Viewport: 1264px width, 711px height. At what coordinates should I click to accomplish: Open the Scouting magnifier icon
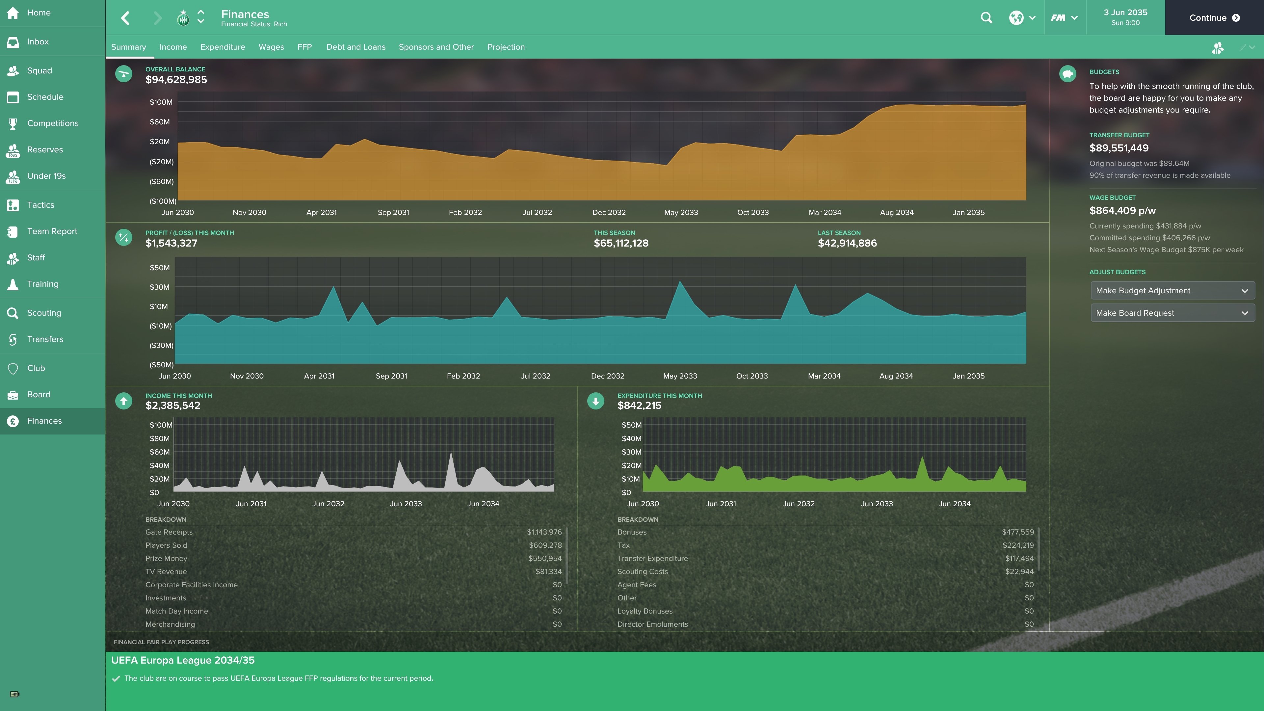coord(13,313)
